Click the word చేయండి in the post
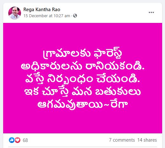 pyautogui.click(x=118, y=78)
